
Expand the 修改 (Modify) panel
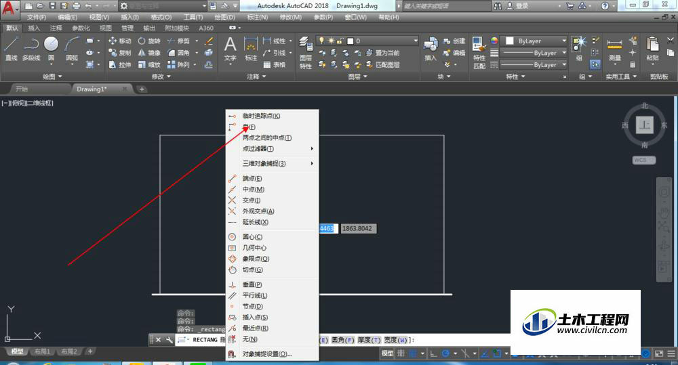click(x=161, y=77)
